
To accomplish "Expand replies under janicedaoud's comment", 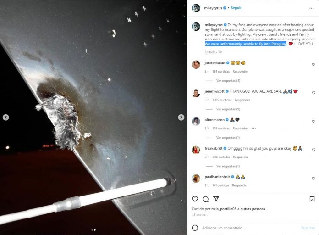I will coord(228,81).
